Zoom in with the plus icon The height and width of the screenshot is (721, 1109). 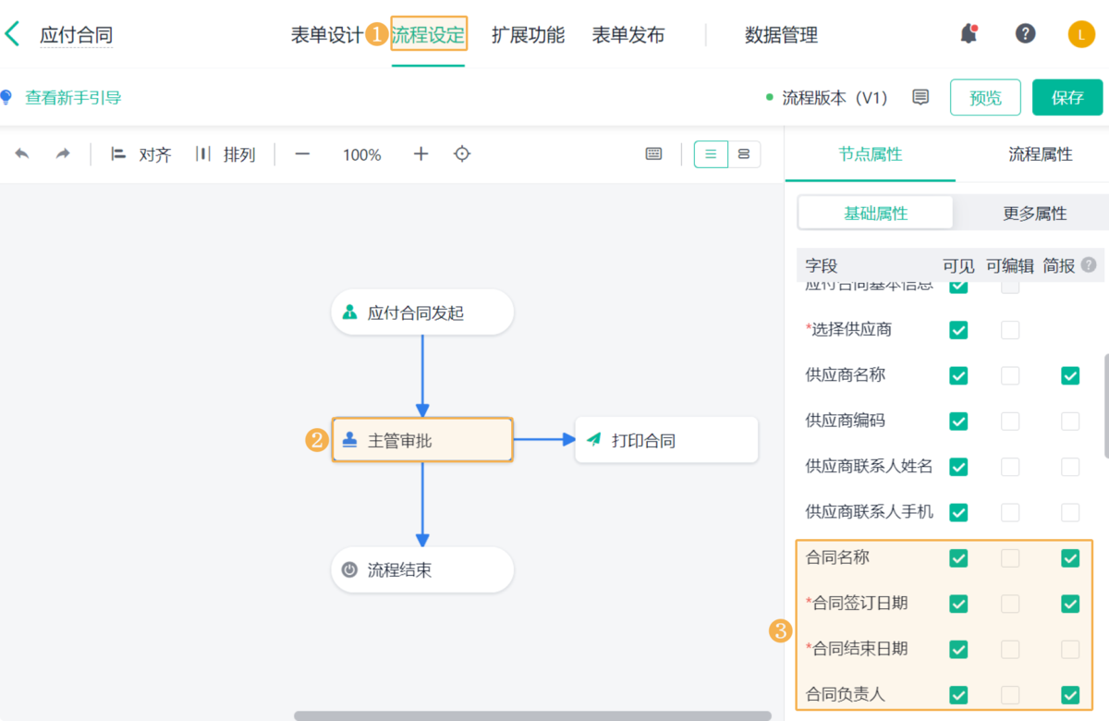click(421, 154)
